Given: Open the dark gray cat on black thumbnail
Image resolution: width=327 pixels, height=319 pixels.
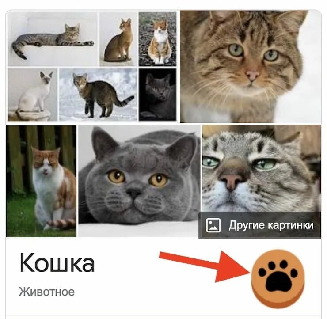Looking at the screenshot, I should click(x=158, y=95).
